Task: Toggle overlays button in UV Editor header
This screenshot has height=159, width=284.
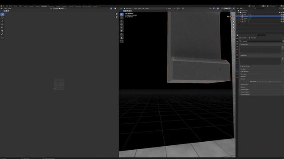Action: tap(115, 8)
